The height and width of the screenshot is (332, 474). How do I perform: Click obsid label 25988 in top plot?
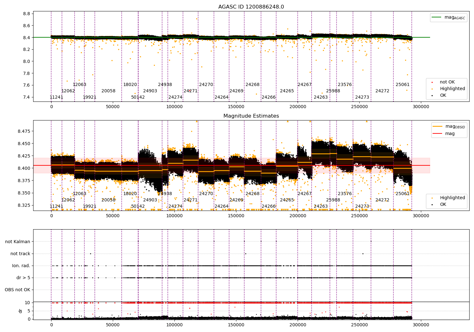point(333,91)
